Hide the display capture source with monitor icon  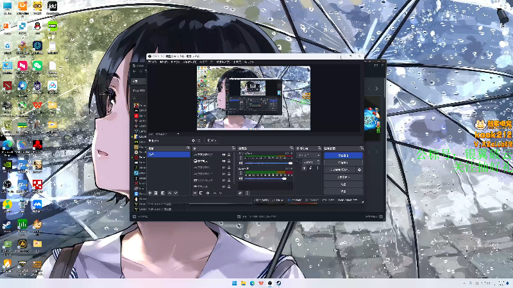224,161
